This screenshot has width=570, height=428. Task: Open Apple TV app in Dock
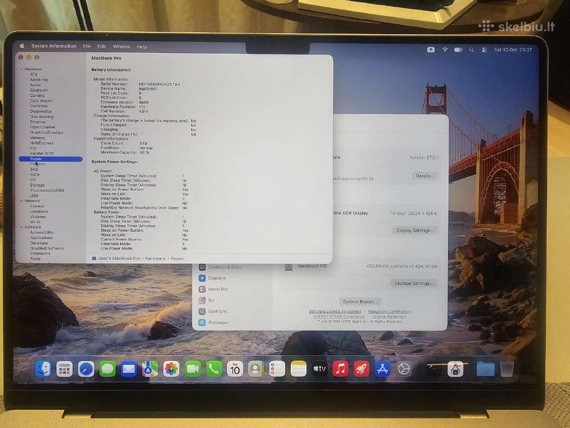pyautogui.click(x=320, y=369)
